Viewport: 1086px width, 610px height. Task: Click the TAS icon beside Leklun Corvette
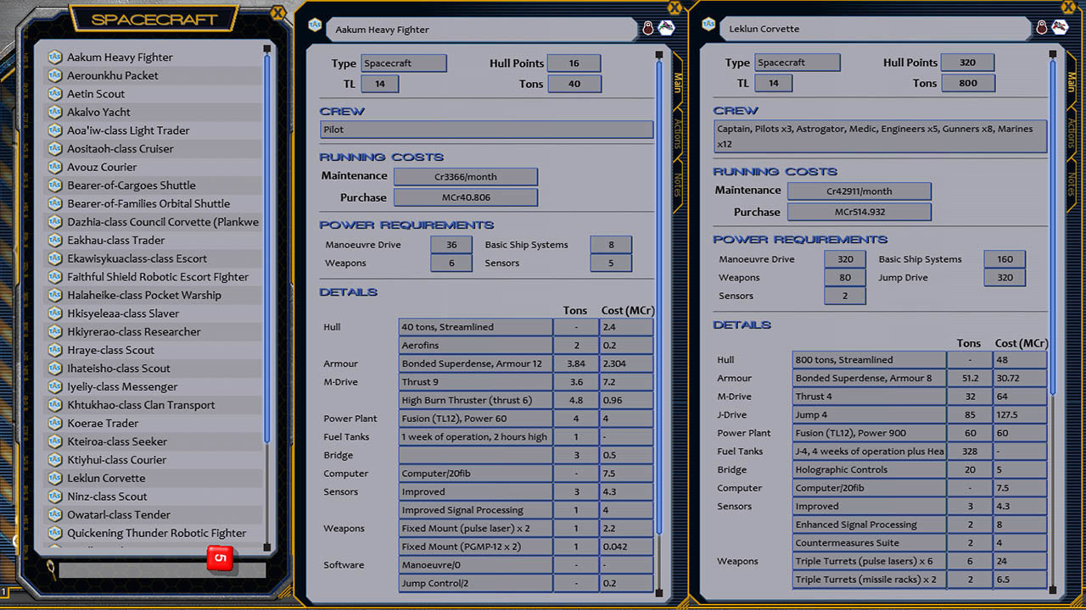pos(53,479)
